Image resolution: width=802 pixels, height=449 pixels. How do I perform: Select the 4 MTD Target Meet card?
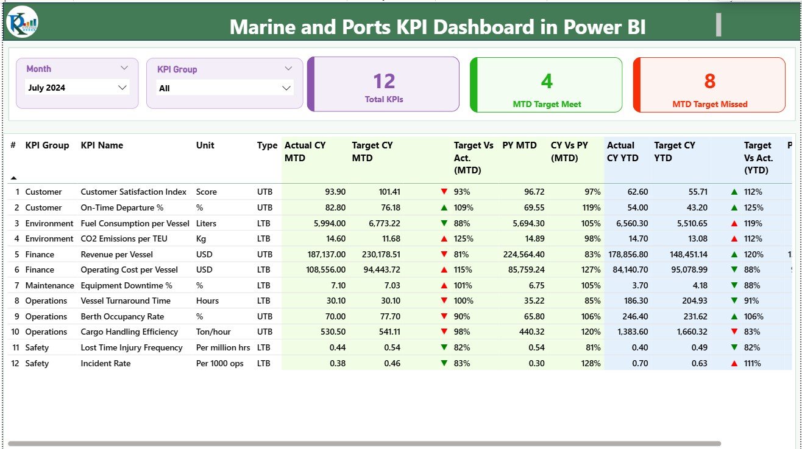546,84
